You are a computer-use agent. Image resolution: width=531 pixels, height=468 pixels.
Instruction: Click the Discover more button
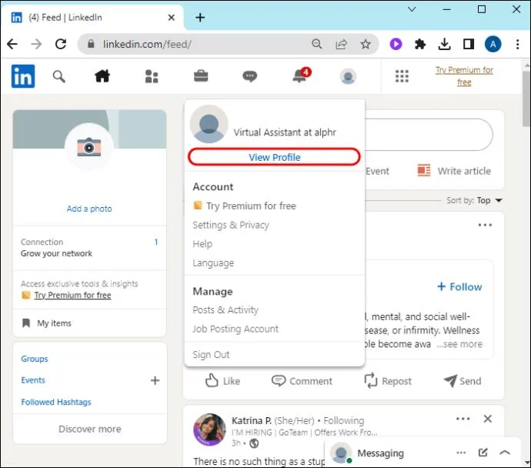point(90,429)
